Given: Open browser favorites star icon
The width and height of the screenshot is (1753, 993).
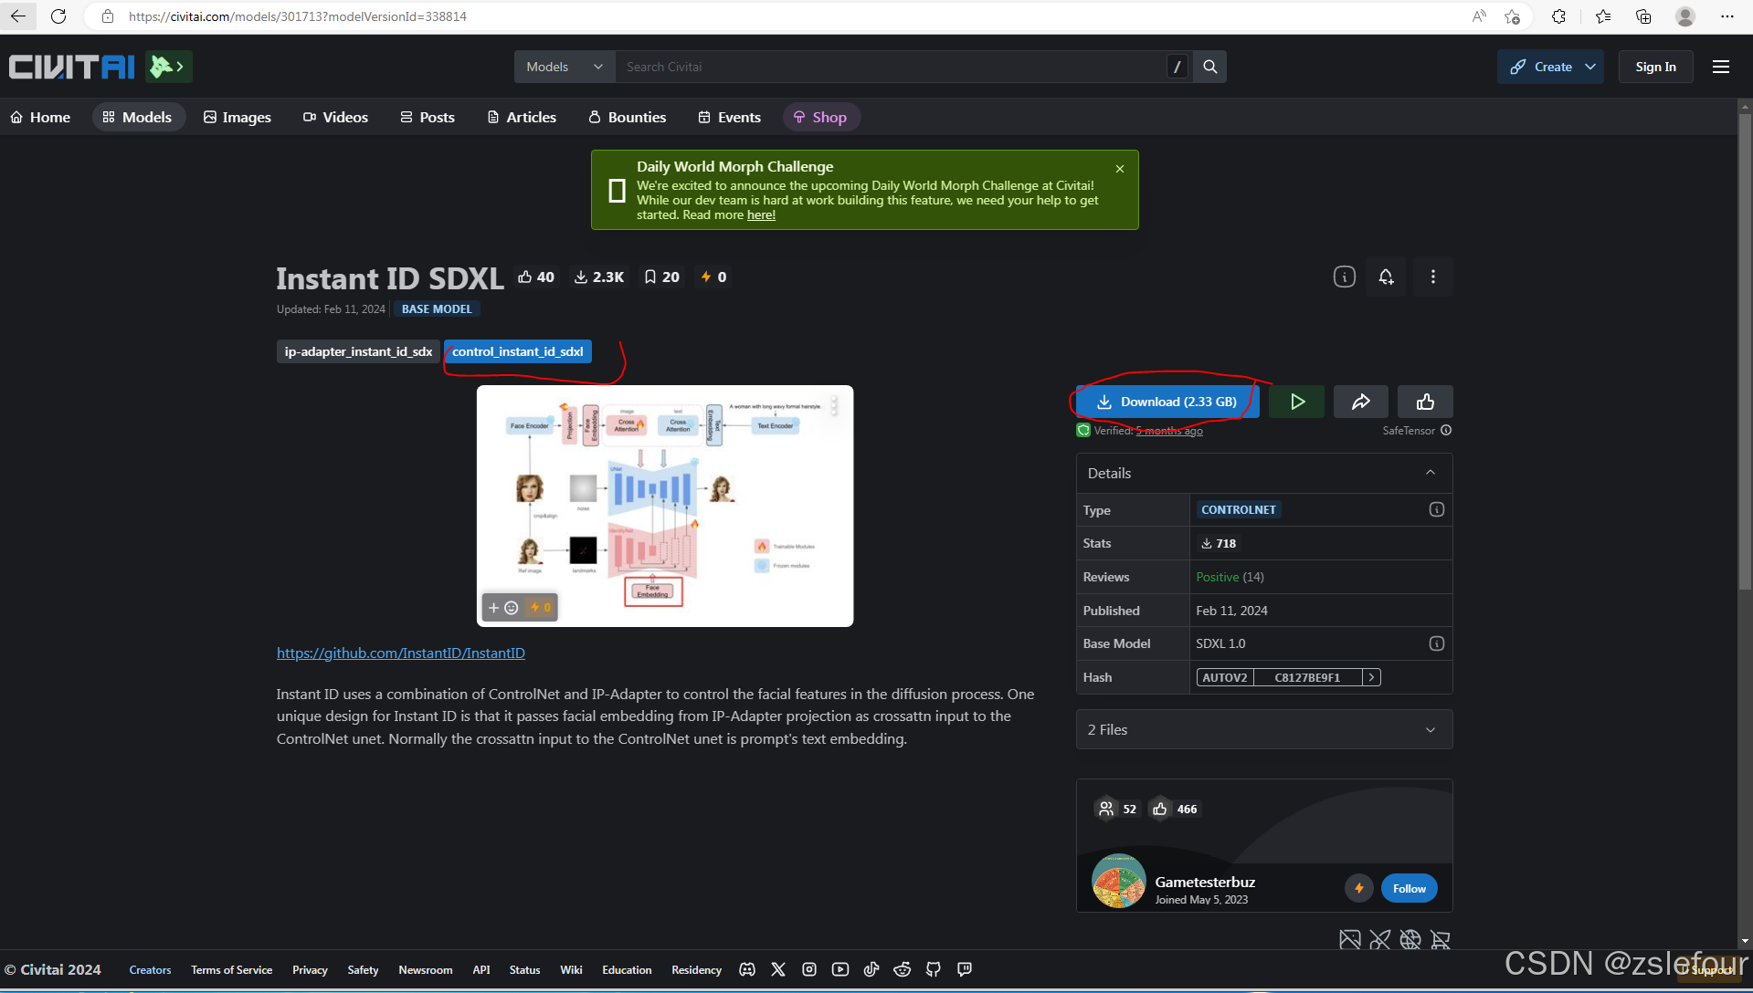Looking at the screenshot, I should tap(1602, 16).
